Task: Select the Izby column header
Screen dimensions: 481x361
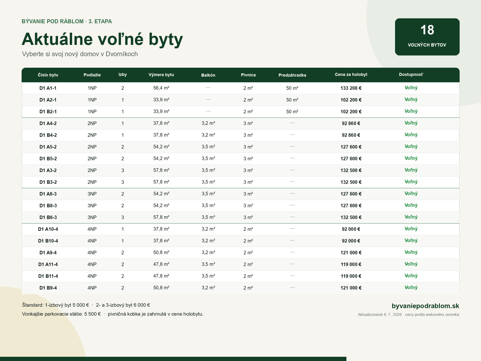Action: 123,75
